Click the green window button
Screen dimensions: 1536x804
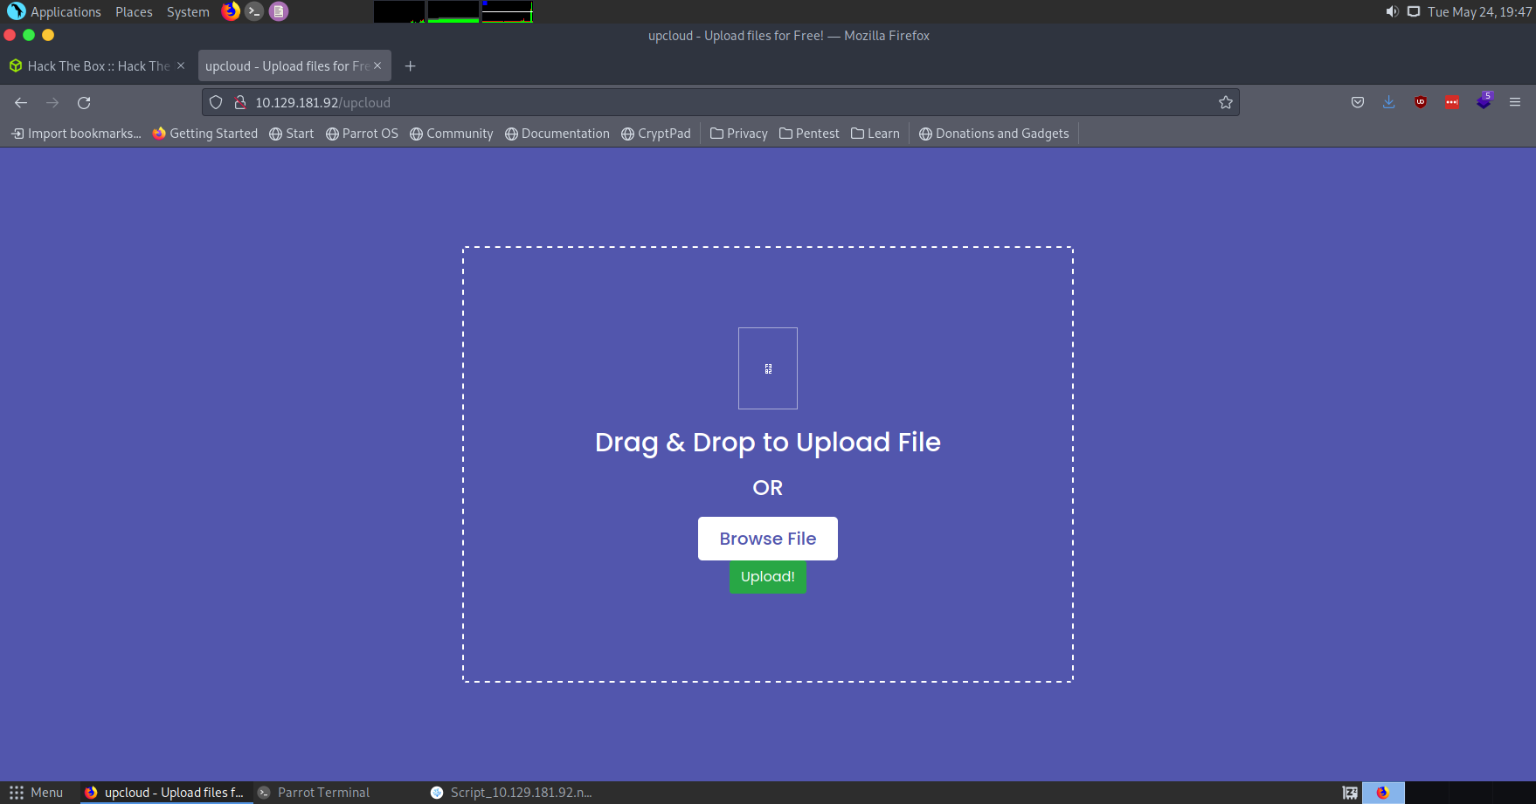coord(29,35)
